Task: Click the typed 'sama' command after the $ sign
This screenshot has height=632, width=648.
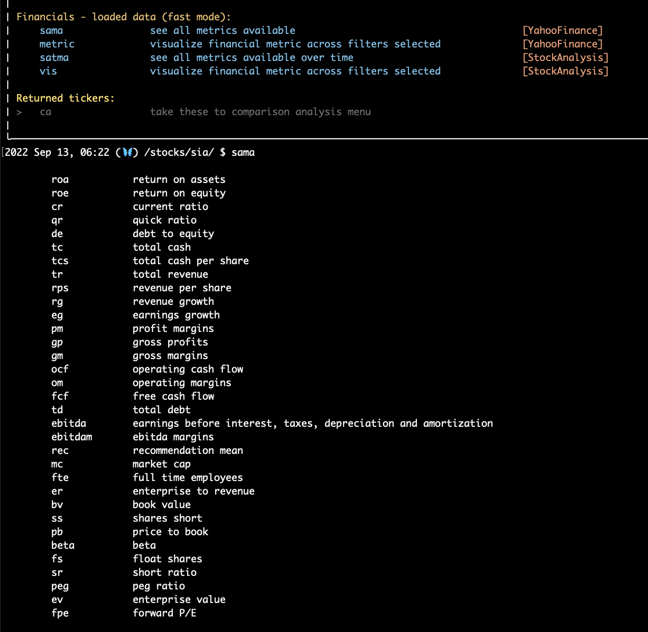Action: point(243,152)
